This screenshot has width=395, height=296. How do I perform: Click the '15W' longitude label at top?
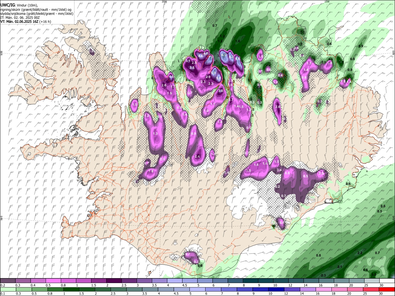(327, 2)
